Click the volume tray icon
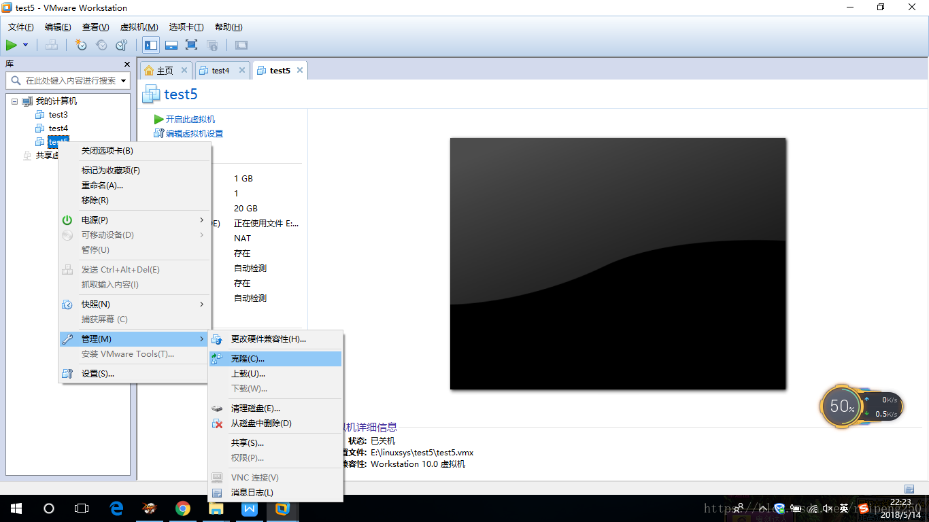This screenshot has width=929, height=522. tap(828, 508)
